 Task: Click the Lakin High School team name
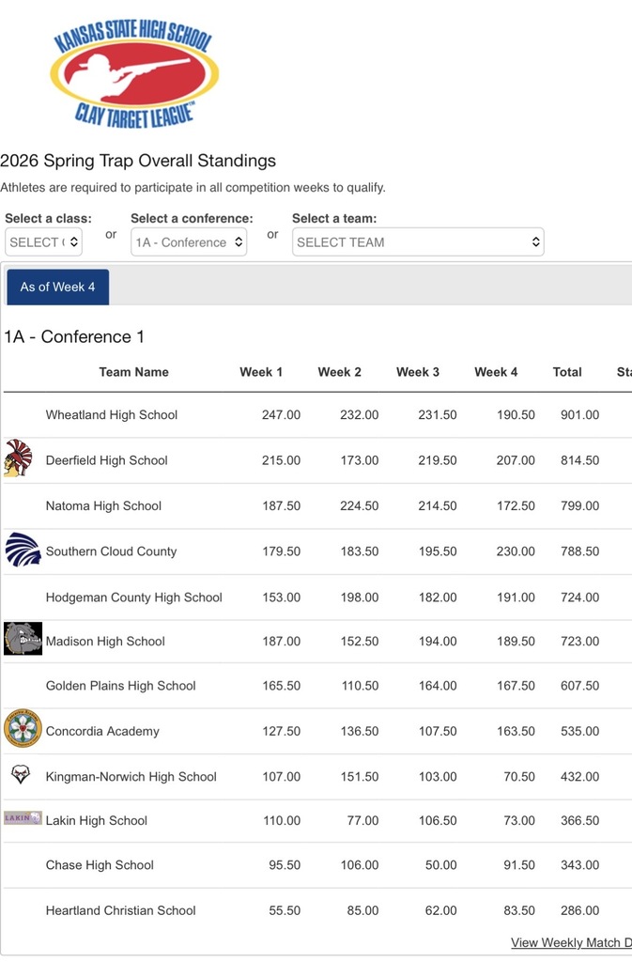[96, 820]
